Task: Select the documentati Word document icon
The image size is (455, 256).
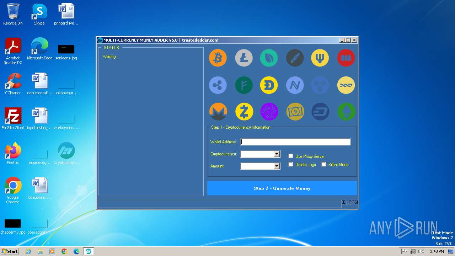Action: (x=39, y=84)
